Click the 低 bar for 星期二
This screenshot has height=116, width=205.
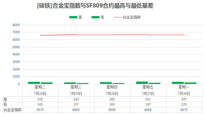(x=46, y=83)
